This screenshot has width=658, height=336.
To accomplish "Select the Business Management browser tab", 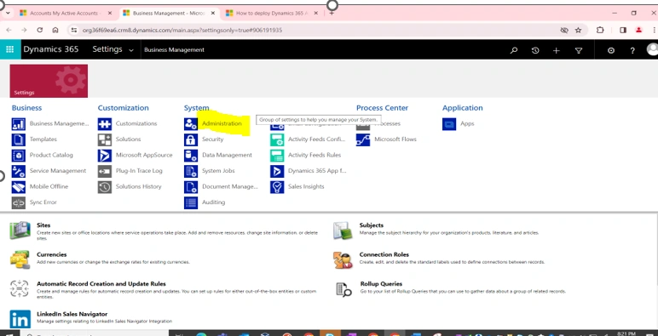I will pos(168,14).
